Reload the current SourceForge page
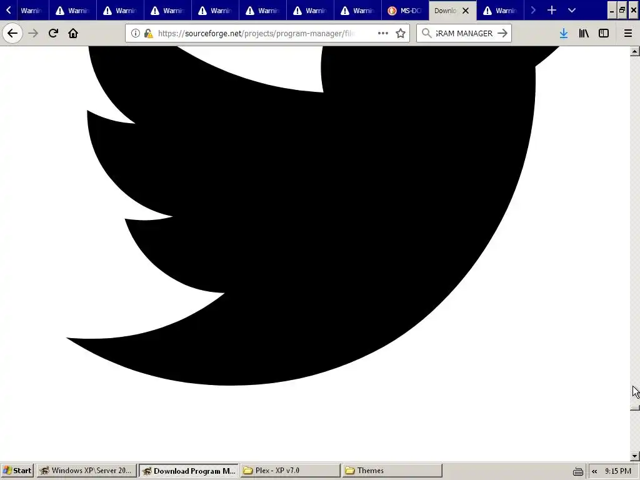640x480 pixels. point(53,33)
